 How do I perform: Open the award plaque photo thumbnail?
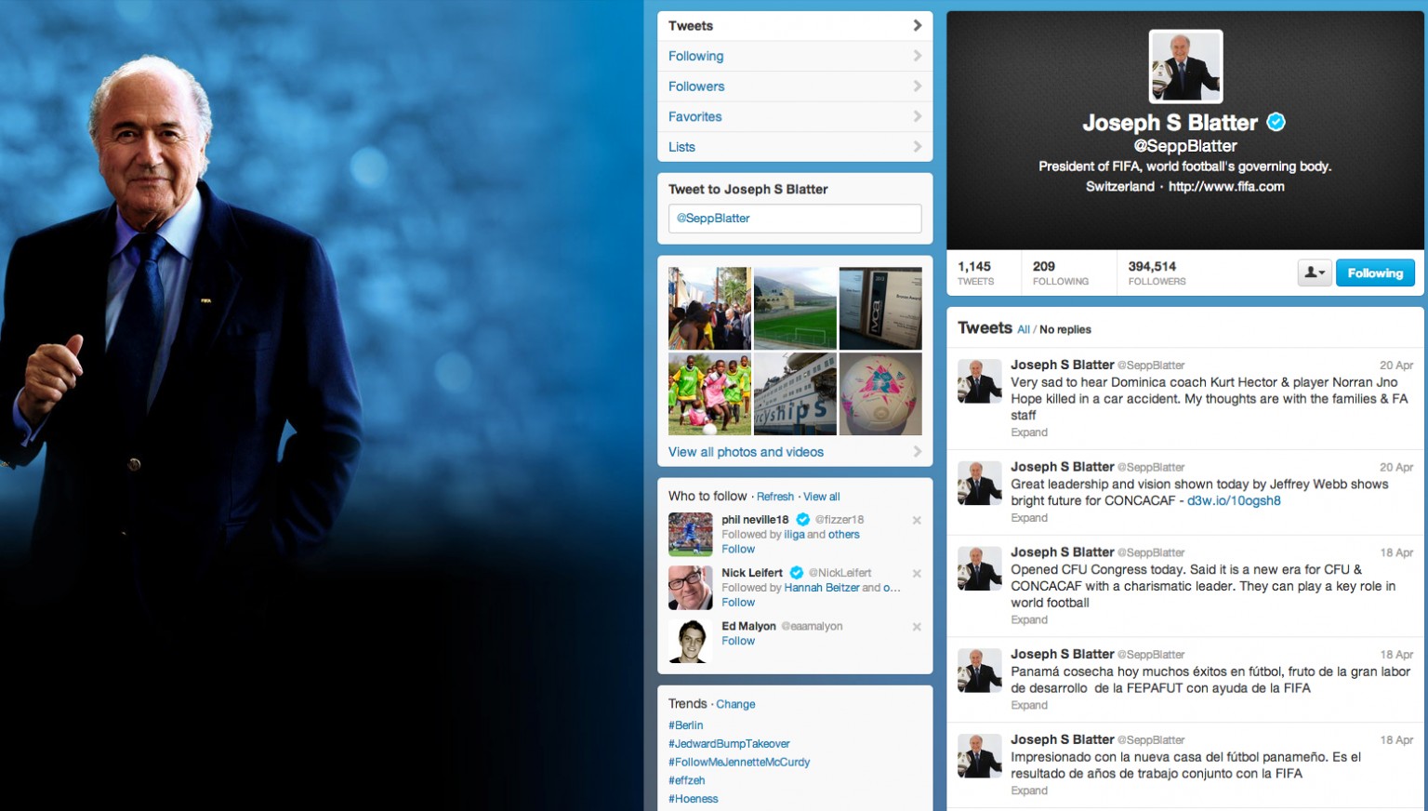click(x=880, y=309)
